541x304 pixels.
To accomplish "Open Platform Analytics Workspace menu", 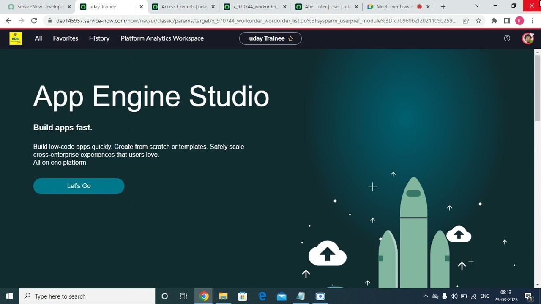I will point(162,38).
